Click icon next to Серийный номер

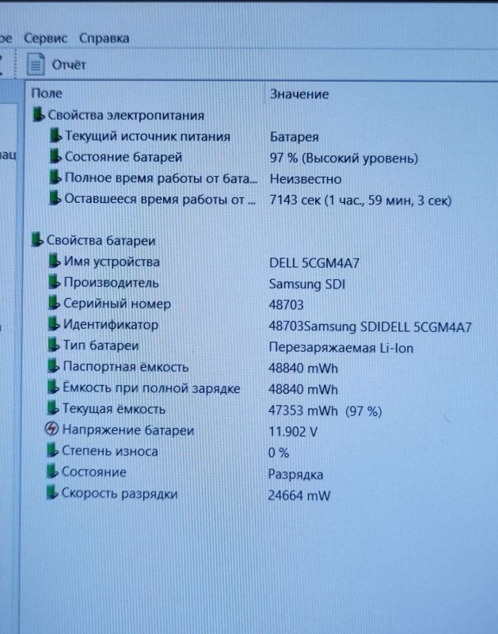54,303
